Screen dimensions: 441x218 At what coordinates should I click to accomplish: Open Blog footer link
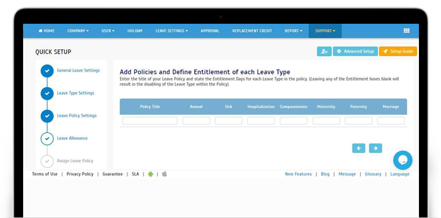pos(325,174)
